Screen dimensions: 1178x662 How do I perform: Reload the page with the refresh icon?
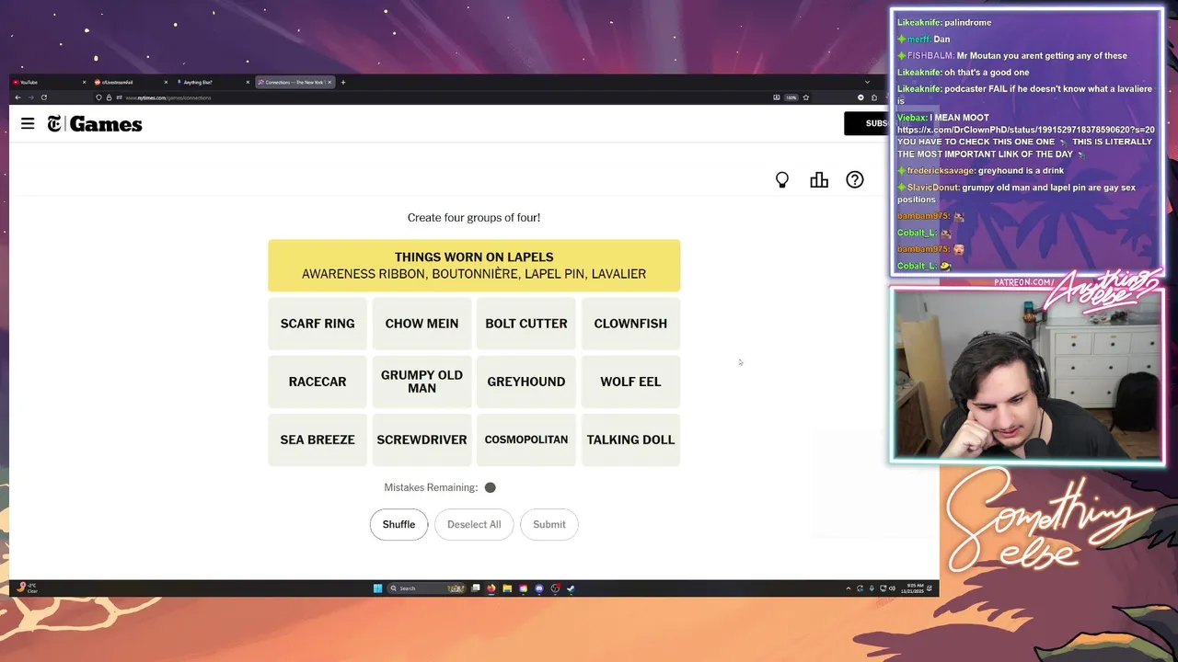point(43,97)
